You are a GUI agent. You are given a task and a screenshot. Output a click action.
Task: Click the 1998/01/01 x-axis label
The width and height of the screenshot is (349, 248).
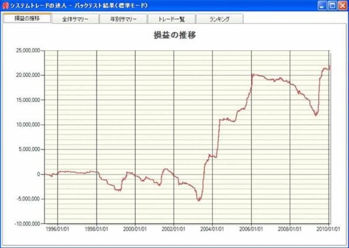point(96,229)
